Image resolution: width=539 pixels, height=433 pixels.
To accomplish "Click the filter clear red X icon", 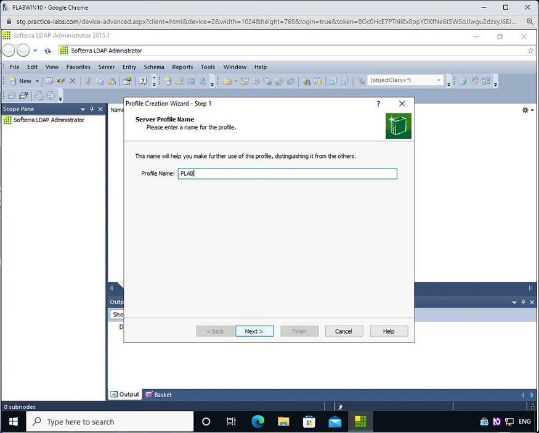I will [x=360, y=81].
